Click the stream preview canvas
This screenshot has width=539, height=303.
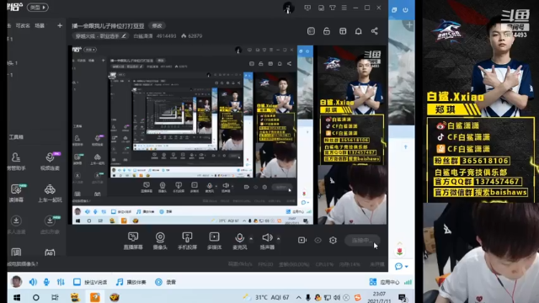pos(227,135)
